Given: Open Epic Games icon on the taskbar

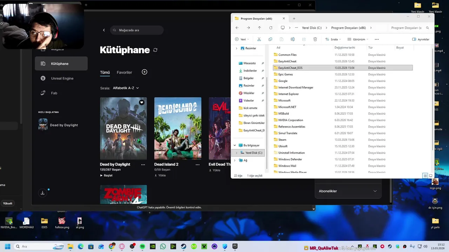Looking at the screenshot, I should click(x=235, y=246).
